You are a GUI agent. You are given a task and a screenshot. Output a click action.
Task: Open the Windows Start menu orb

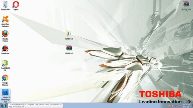4,106
